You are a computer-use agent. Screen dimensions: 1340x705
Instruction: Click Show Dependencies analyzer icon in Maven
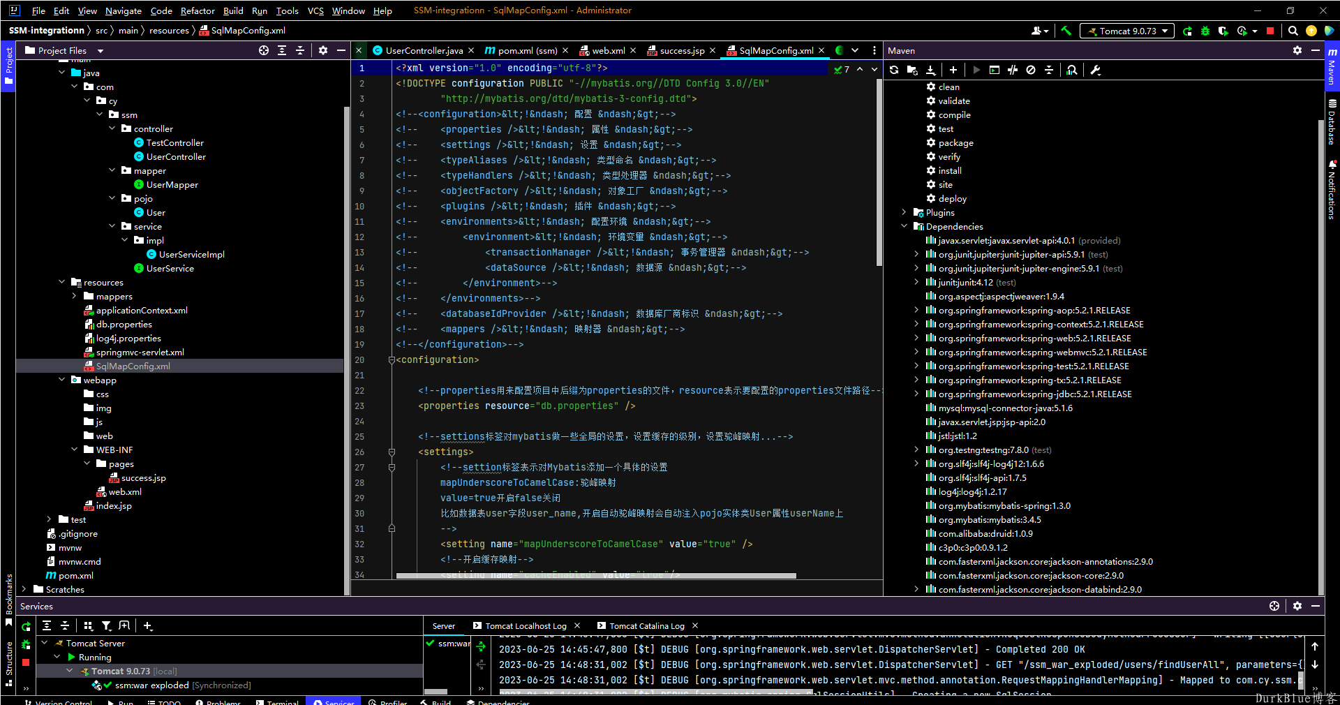(x=1072, y=70)
